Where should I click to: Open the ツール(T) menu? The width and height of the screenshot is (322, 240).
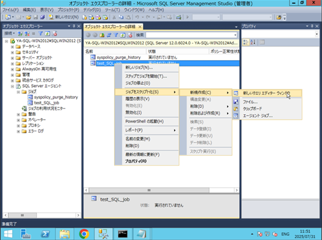pyautogui.click(x=112, y=10)
